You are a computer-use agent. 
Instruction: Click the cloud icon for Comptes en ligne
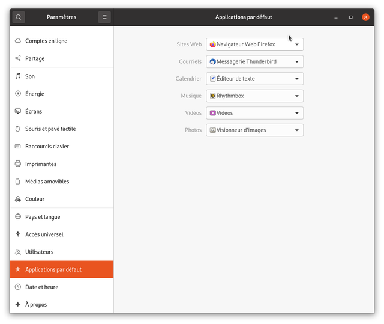pyautogui.click(x=18, y=41)
